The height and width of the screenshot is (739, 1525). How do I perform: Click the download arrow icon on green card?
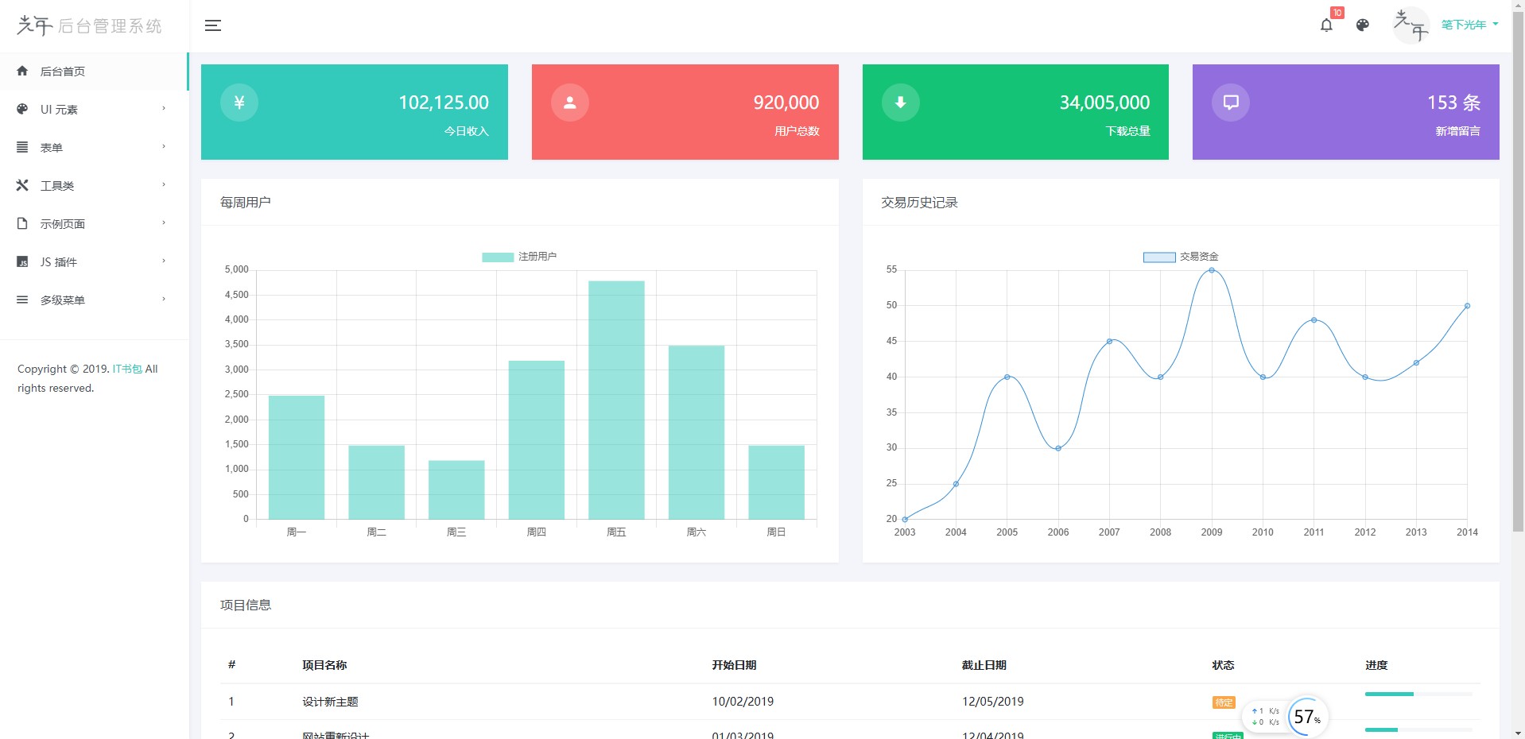[x=901, y=103]
